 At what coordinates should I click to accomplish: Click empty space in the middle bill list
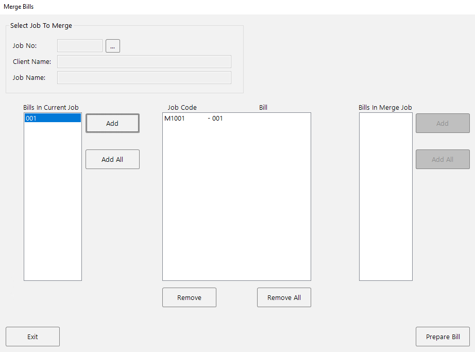pos(236,206)
